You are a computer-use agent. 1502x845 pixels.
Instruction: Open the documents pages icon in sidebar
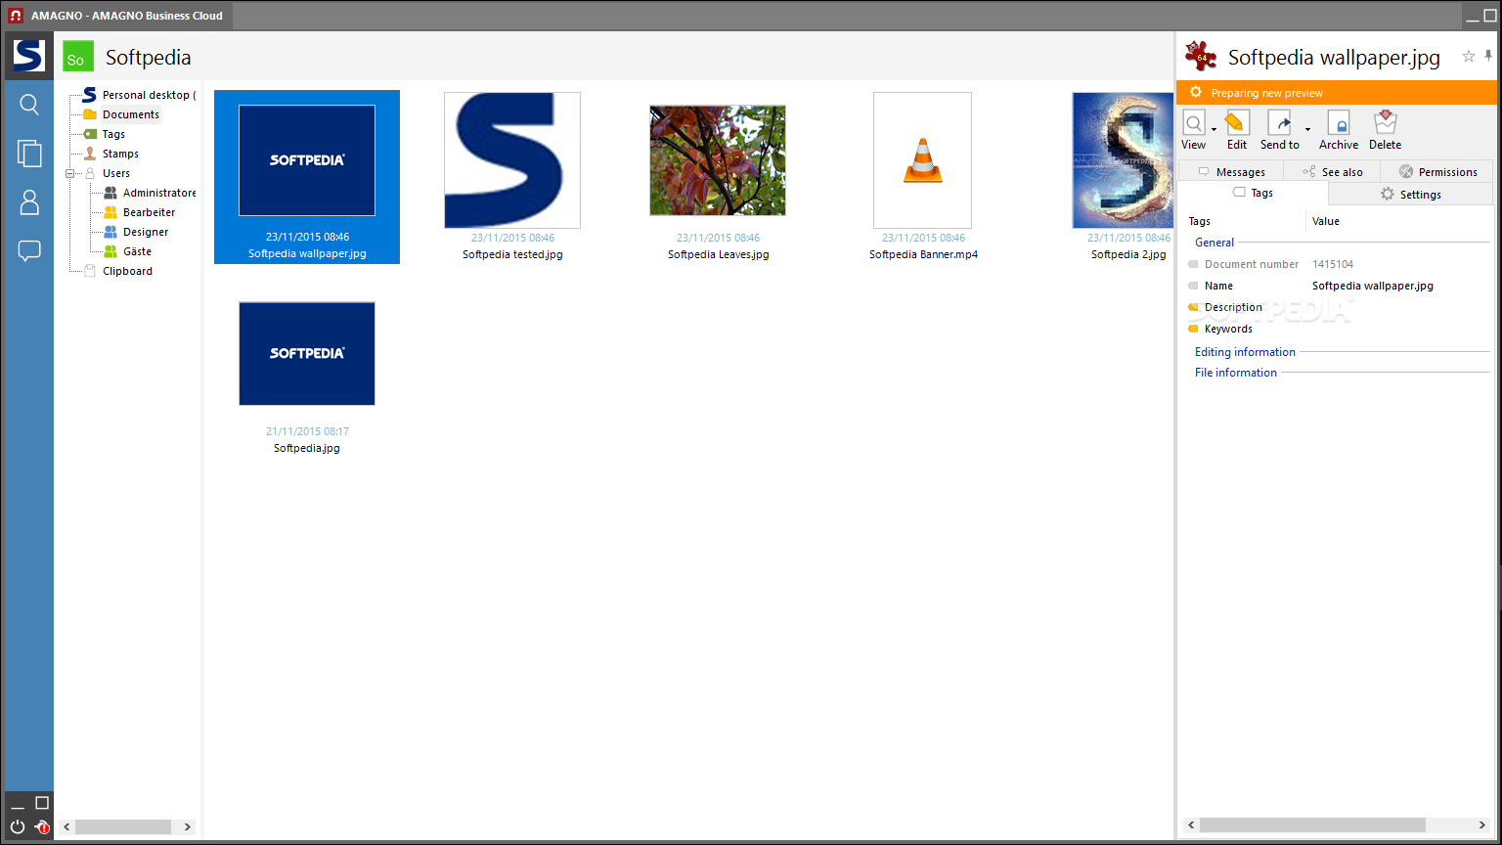pyautogui.click(x=29, y=153)
